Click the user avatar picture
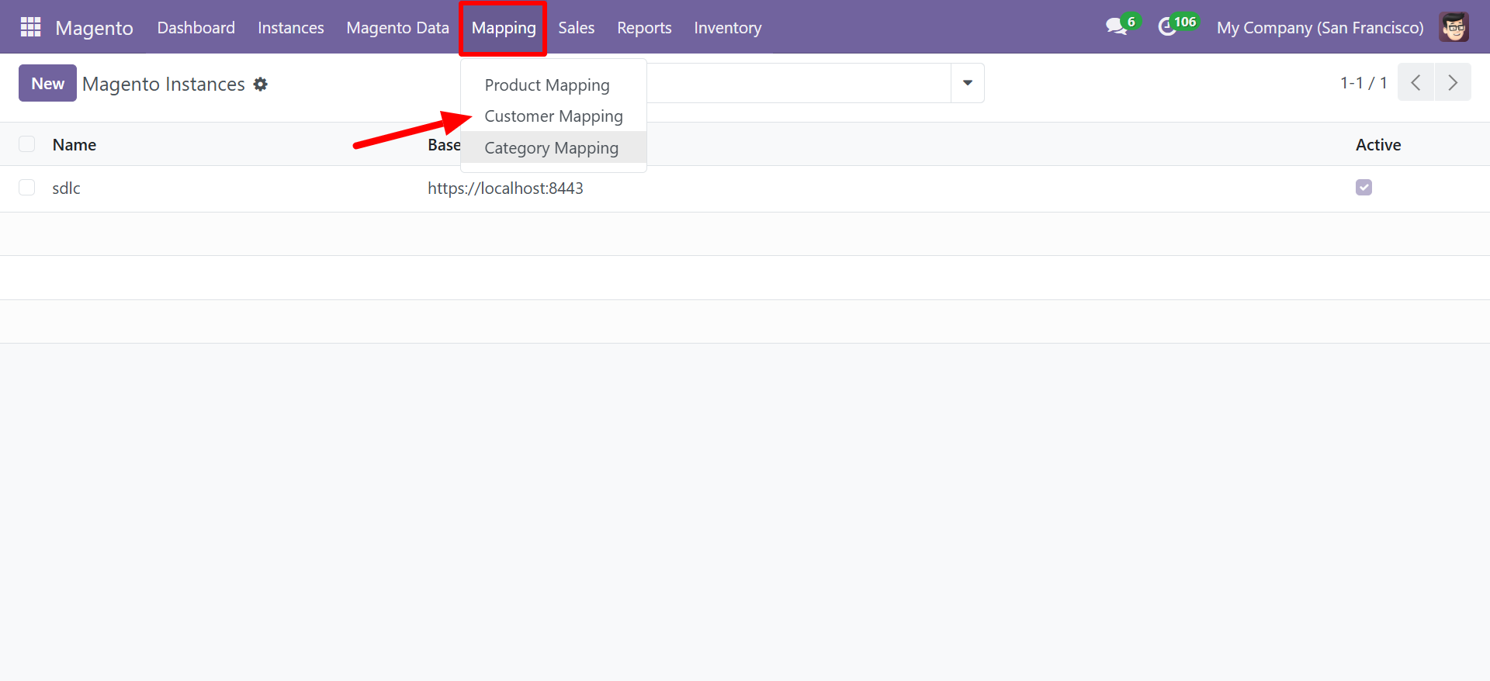Screen dimensions: 1490x681 click(1454, 27)
